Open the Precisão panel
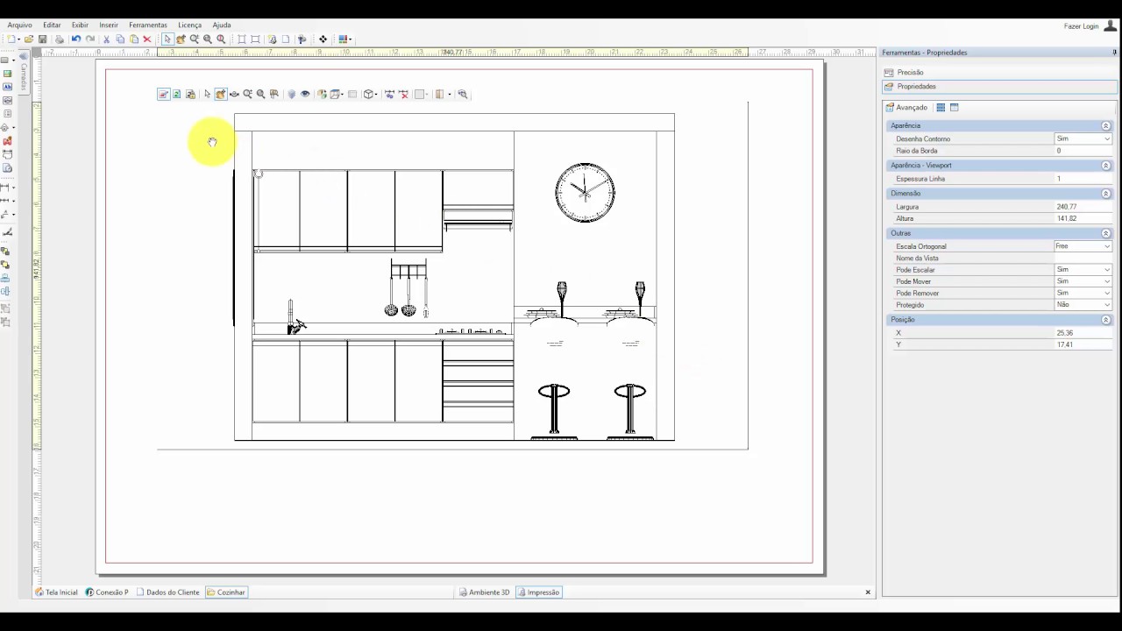 [999, 73]
